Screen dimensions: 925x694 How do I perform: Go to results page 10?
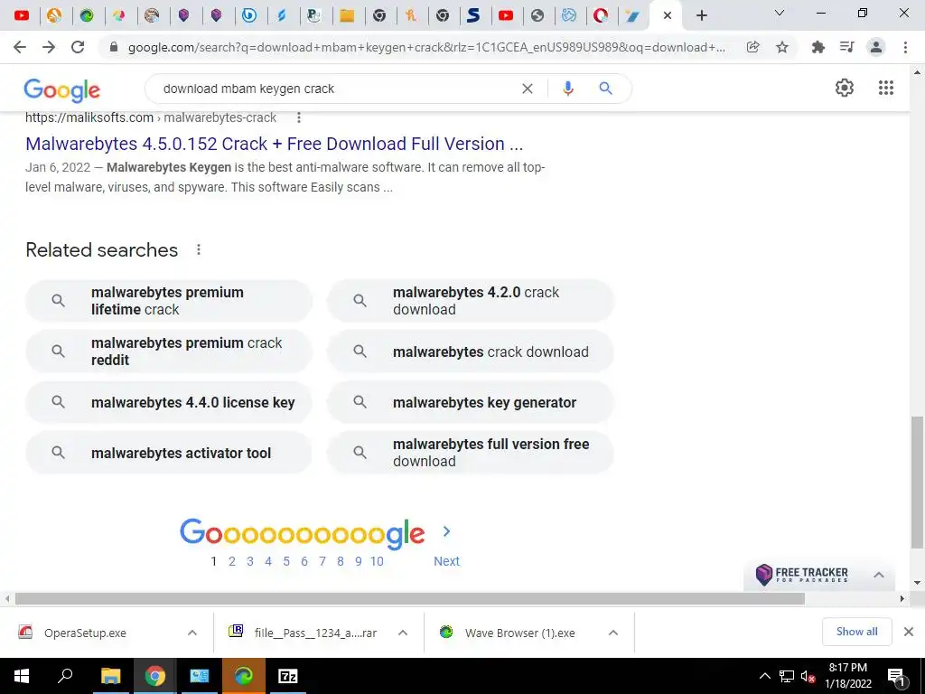tap(377, 561)
